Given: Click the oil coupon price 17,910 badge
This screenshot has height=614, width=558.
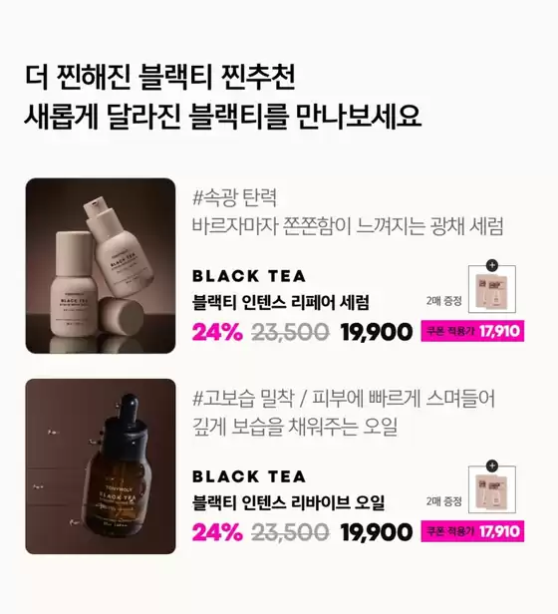Looking at the screenshot, I should tap(472, 532).
